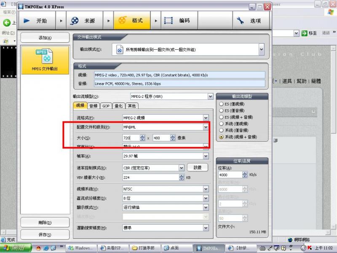Select ES (視頻 + 音頻) radio button
The height and width of the screenshot is (253, 337).
pos(221,117)
